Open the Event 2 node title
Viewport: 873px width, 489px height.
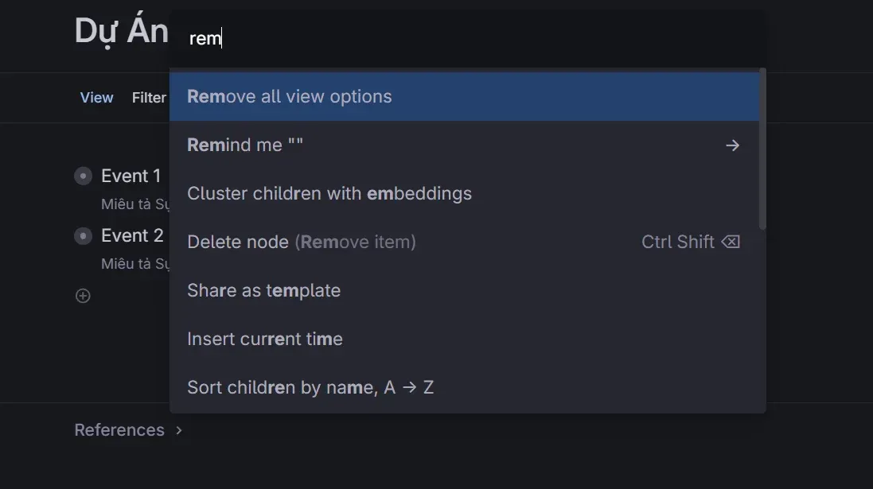[x=133, y=236]
